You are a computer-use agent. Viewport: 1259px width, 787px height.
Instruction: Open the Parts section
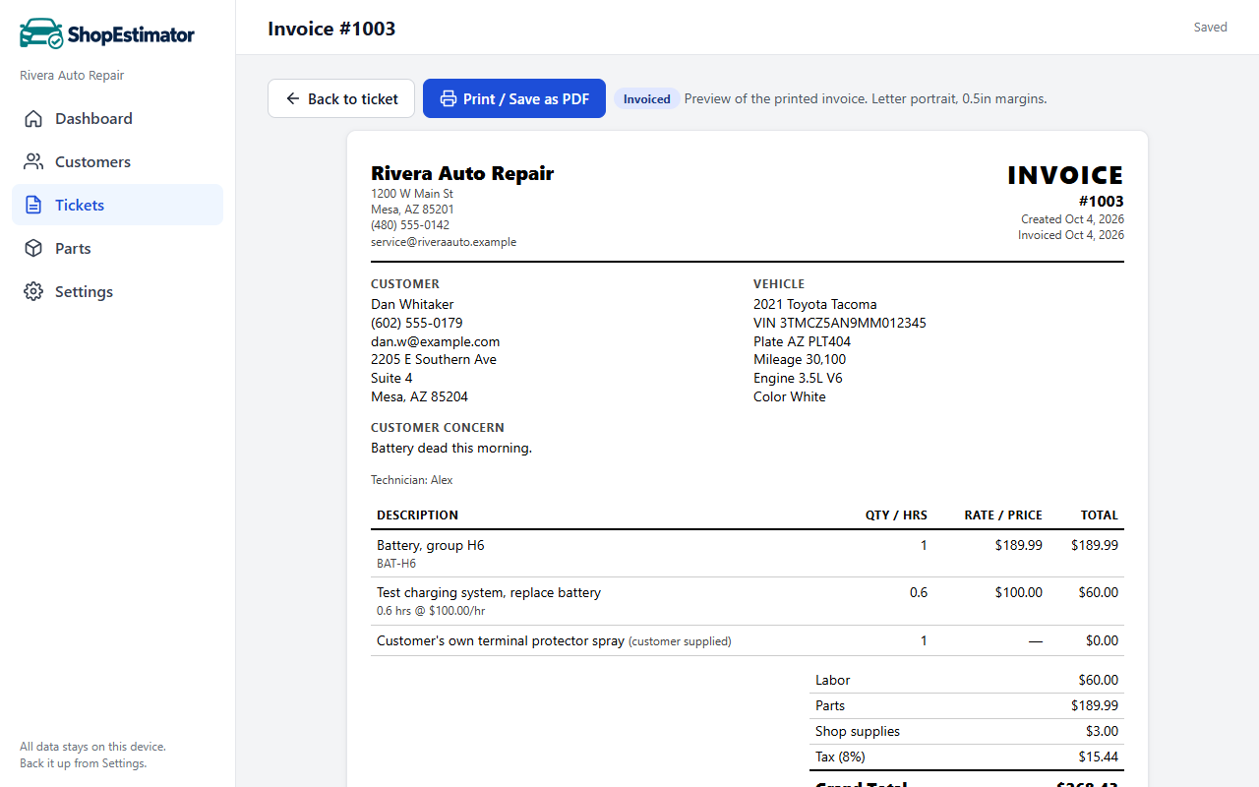[117, 249]
